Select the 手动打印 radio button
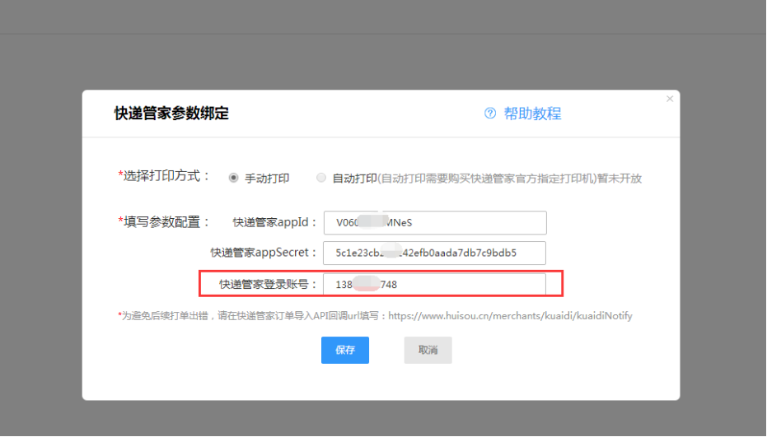Screen dimensions: 767x437 pyautogui.click(x=233, y=178)
